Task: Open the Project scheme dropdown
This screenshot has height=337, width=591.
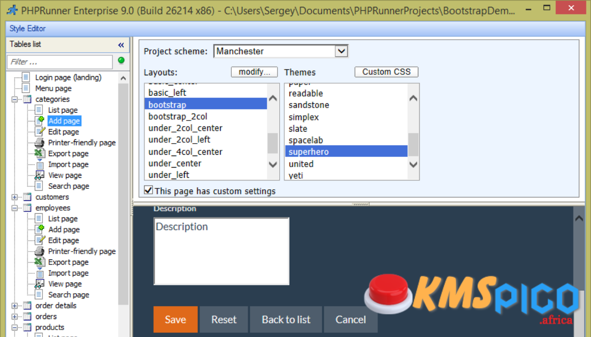Action: click(341, 51)
